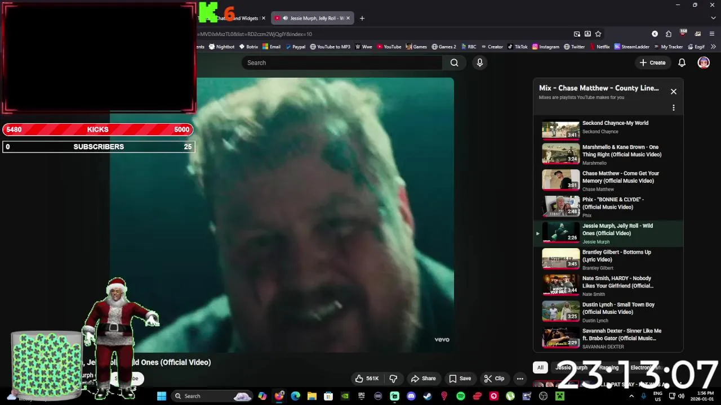Mute the Jessie Murph tab audio icon

[285, 18]
